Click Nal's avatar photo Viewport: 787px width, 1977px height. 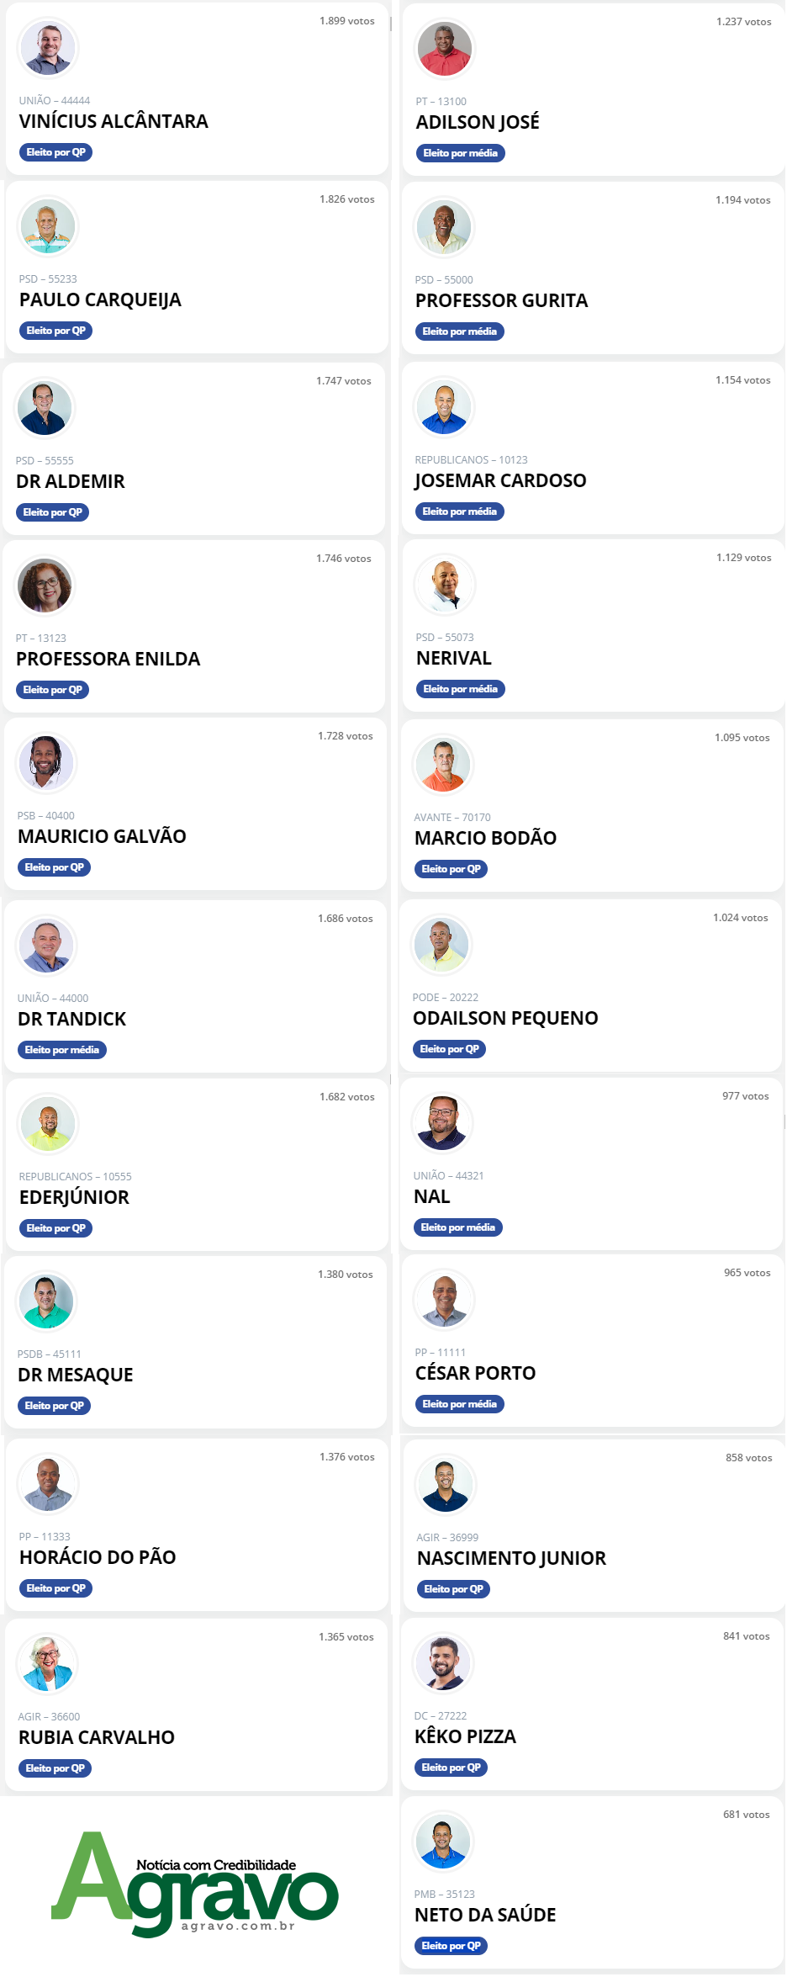pos(442,1123)
